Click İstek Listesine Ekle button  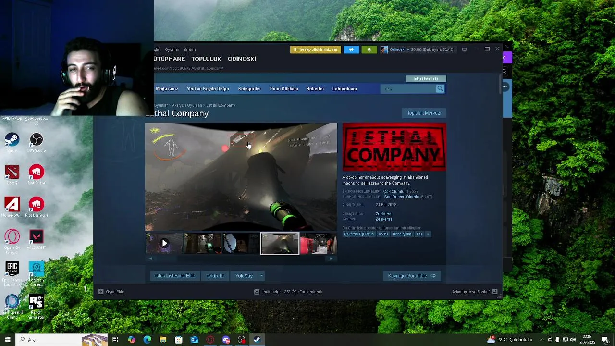[175, 276]
